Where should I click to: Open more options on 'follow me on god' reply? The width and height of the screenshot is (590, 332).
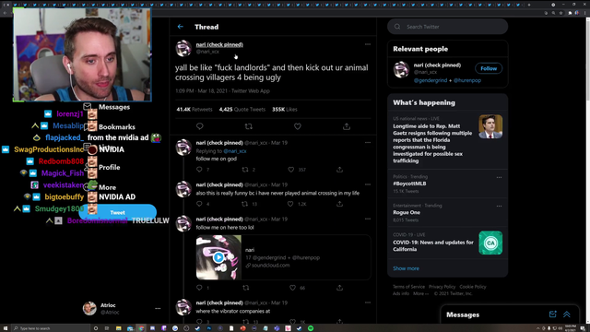(368, 143)
